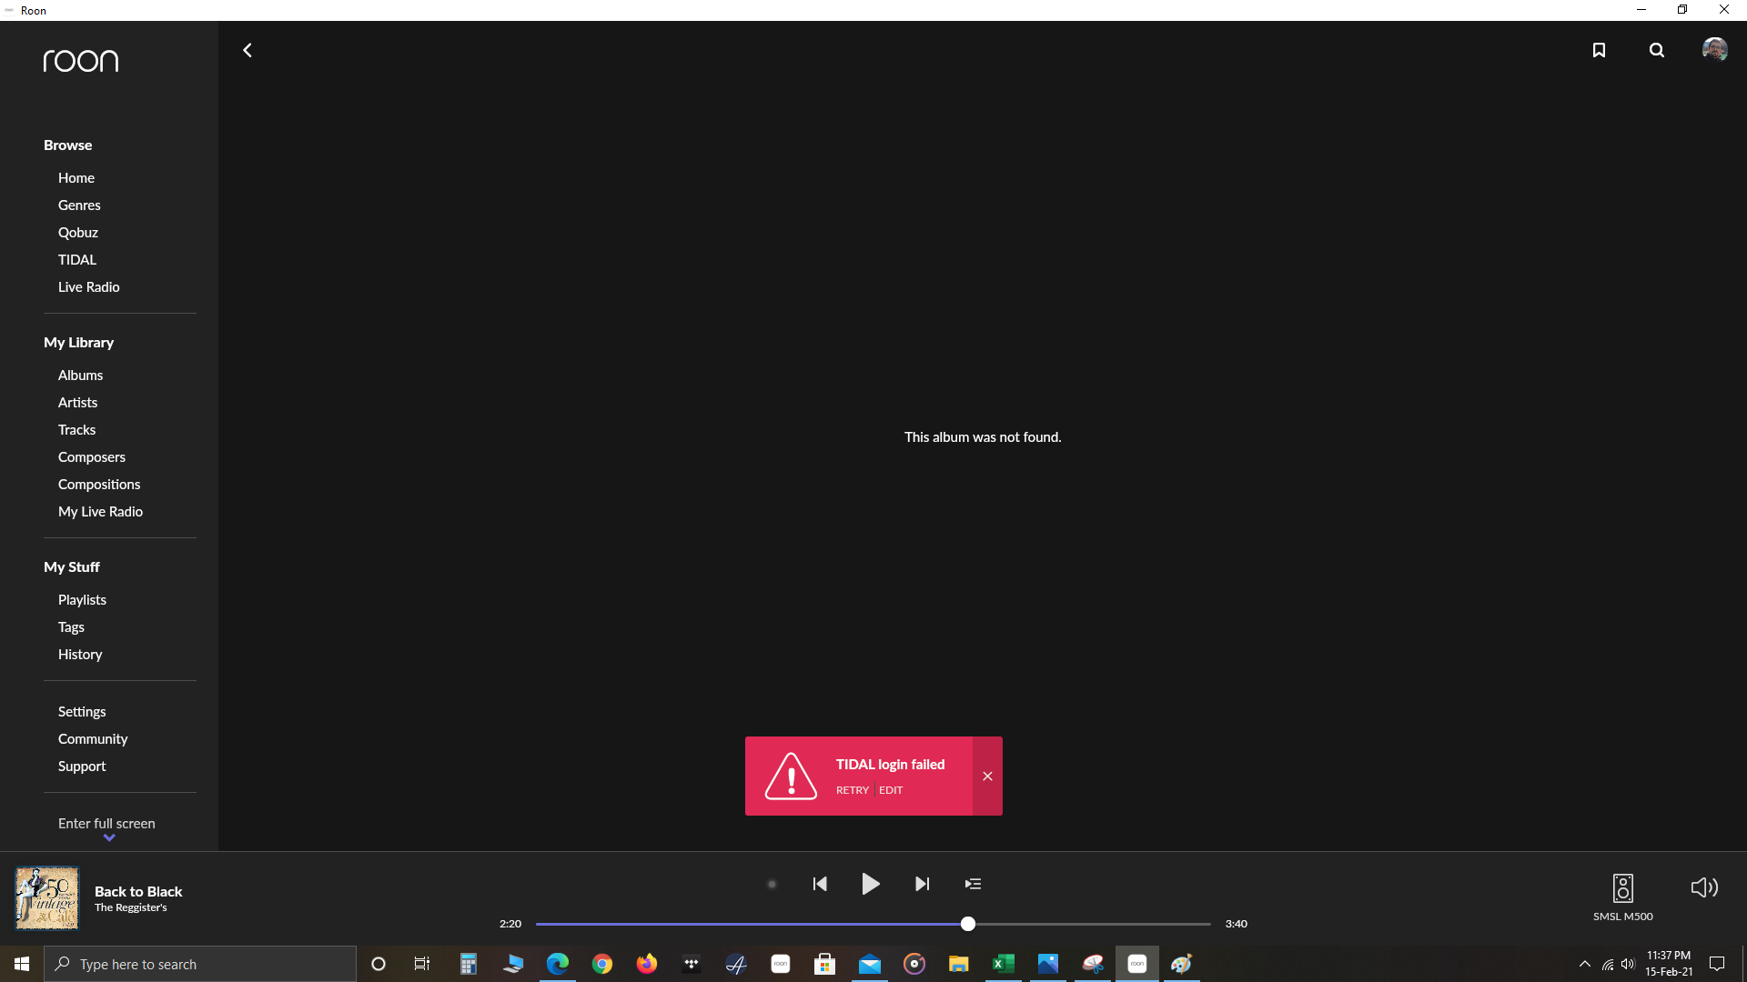The image size is (1747, 982).
Task: Open the Mail app from the taskbar
Action: [870, 964]
